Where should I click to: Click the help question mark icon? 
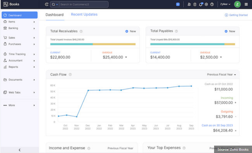tap(212, 4)
